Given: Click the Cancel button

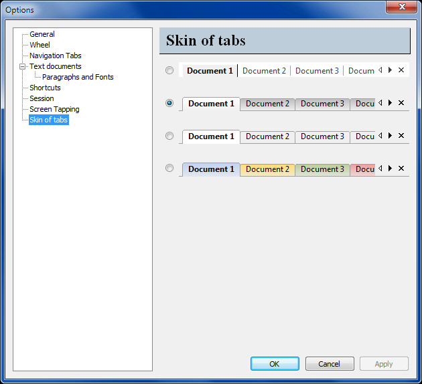Looking at the screenshot, I should click(x=330, y=364).
